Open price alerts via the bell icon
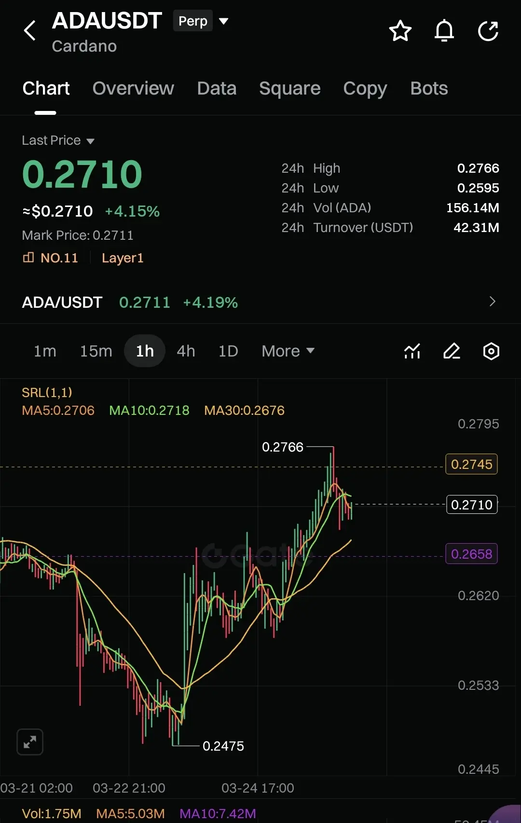 (x=444, y=31)
